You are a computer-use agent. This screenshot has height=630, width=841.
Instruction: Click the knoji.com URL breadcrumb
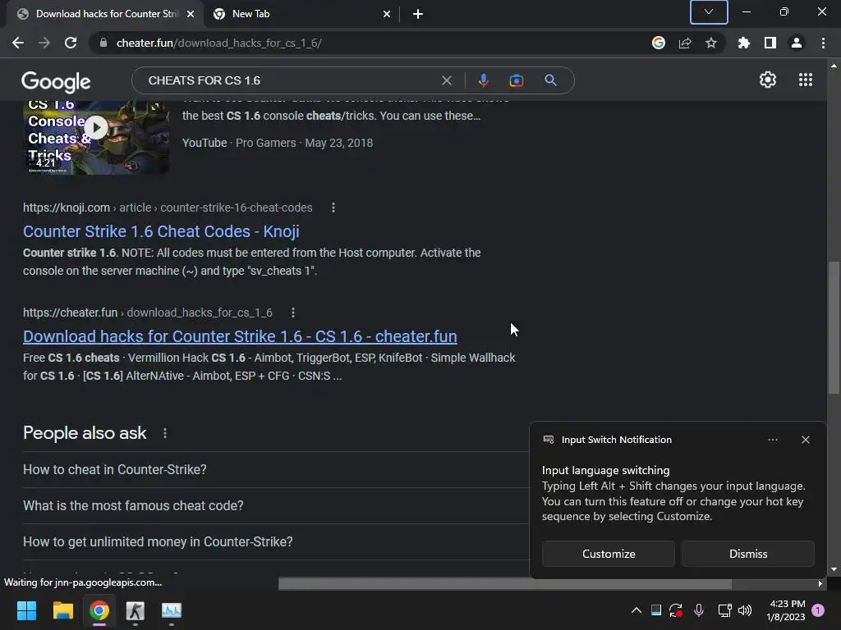(168, 208)
